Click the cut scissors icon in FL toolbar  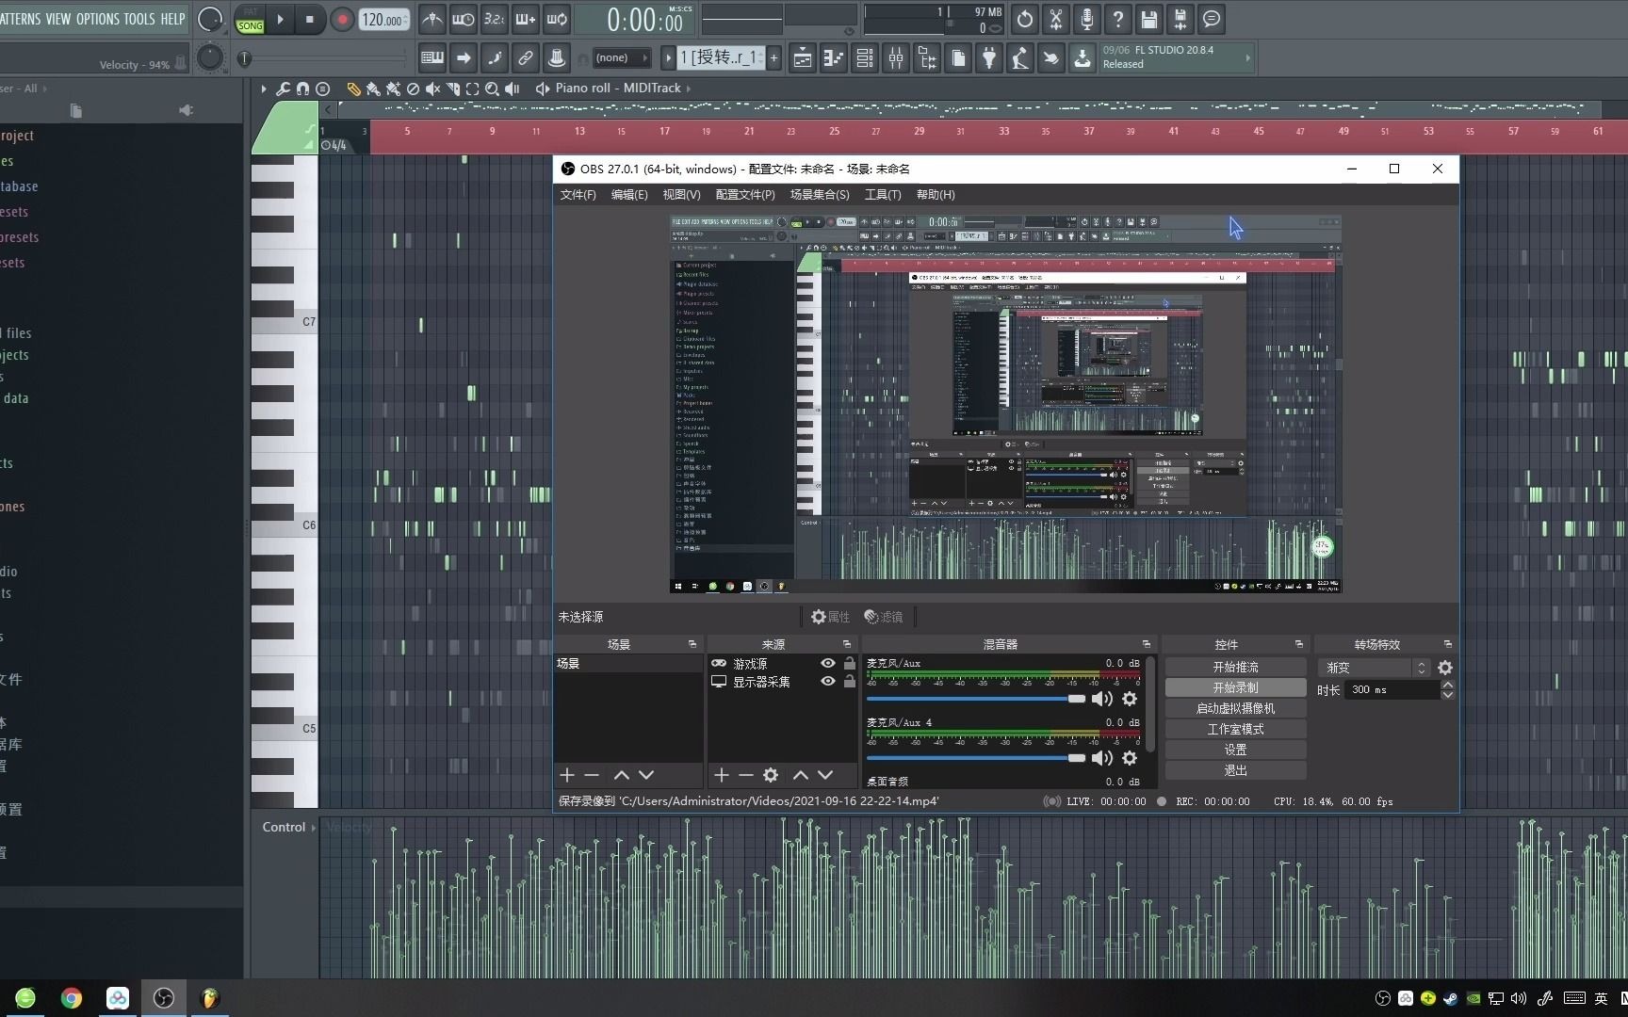[1055, 19]
